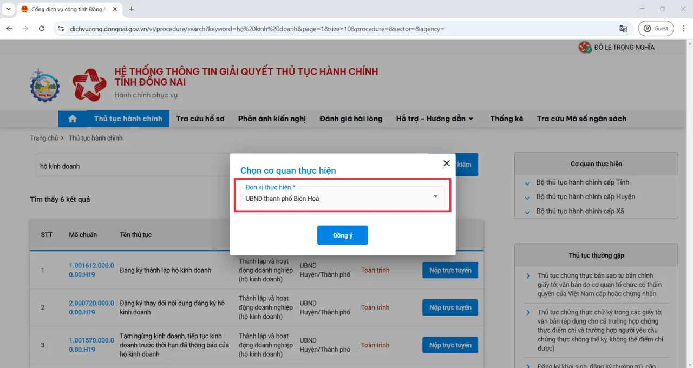Image resolution: width=693 pixels, height=368 pixels.
Task: Click Nộp trực tuyến for Đăng ký thành lập hộ kinh doanh
Action: tap(450, 270)
